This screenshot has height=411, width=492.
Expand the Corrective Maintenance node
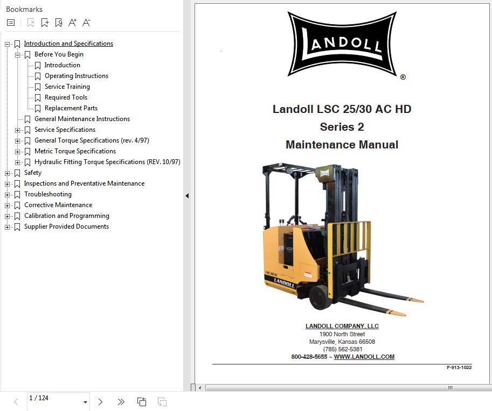[x=7, y=206]
